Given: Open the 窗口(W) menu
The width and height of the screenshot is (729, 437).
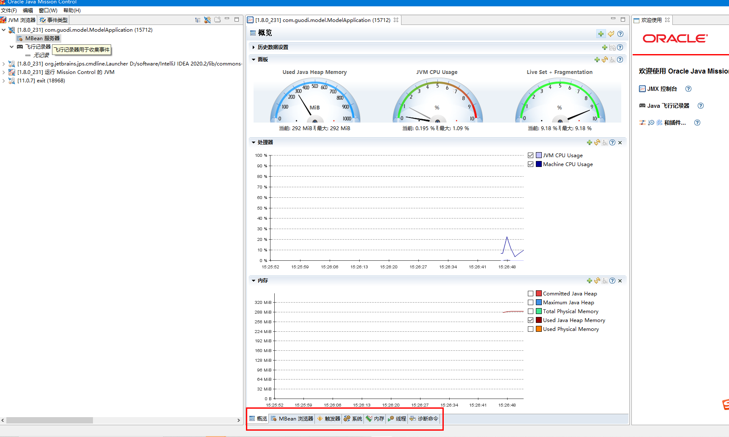Looking at the screenshot, I should (48, 10).
